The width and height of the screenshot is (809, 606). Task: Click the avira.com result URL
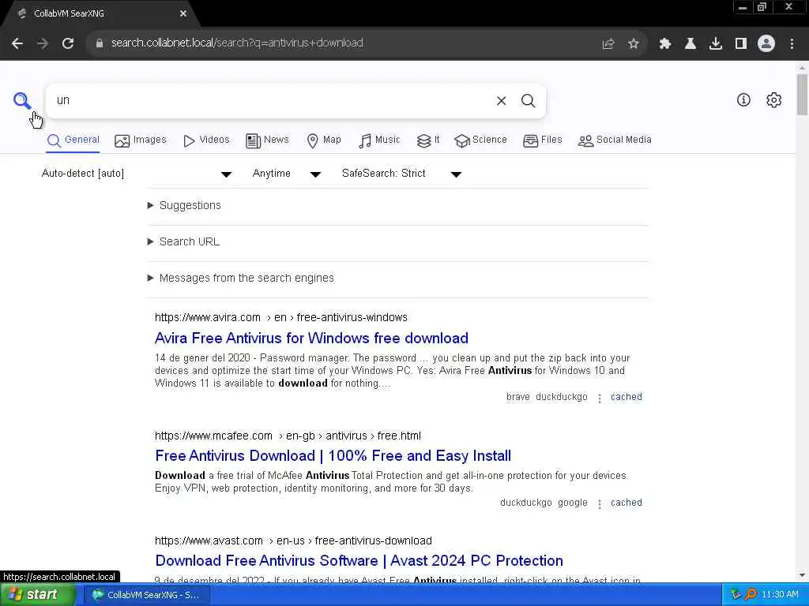pos(281,317)
